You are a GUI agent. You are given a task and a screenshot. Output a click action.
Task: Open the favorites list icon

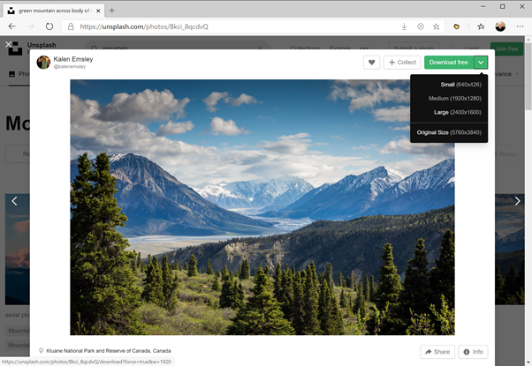[x=481, y=26]
